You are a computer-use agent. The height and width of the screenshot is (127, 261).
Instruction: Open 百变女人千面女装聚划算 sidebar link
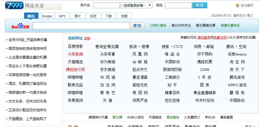point(28,66)
